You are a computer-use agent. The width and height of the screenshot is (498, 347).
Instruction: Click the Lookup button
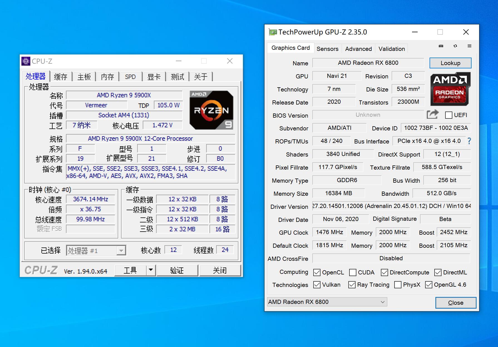[450, 63]
